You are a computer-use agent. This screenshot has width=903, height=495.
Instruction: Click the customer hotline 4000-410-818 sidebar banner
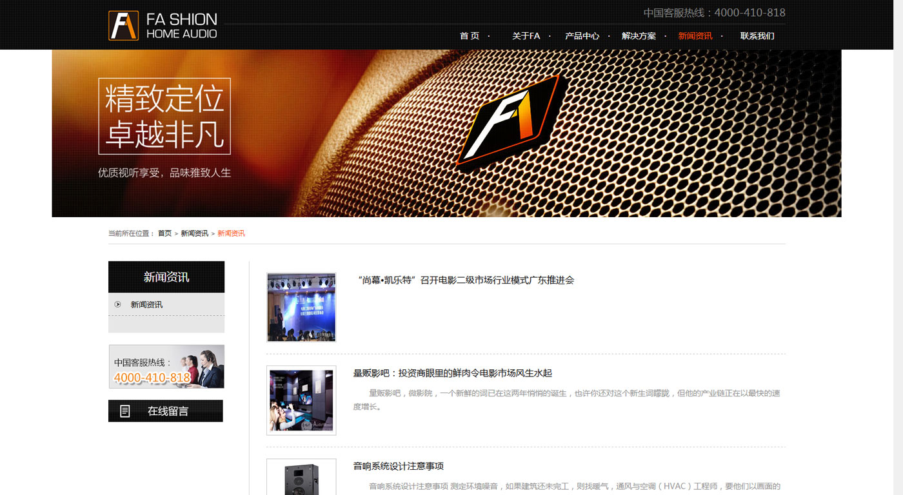pos(166,367)
